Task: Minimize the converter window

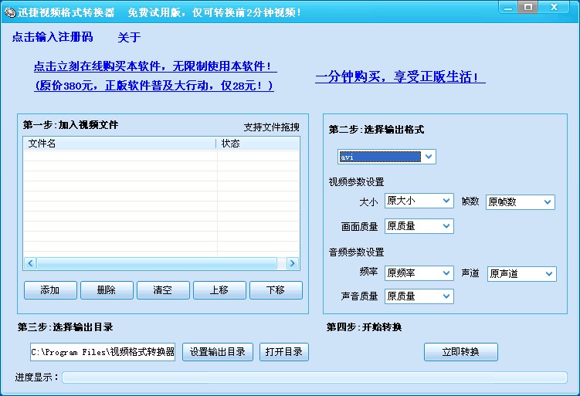Action: [x=508, y=8]
